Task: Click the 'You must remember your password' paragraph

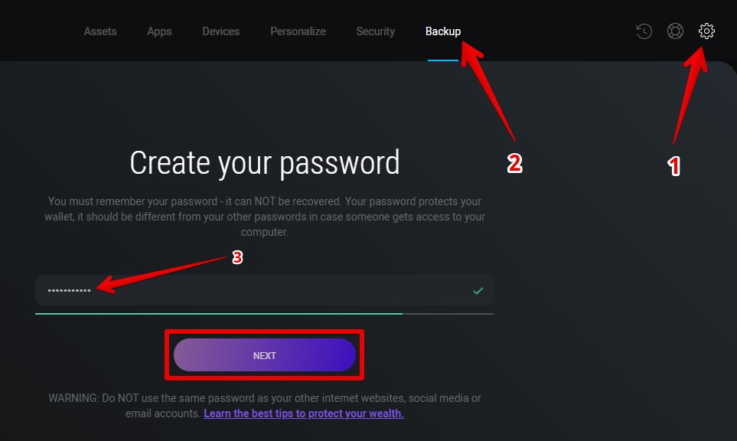Action: coord(265,217)
